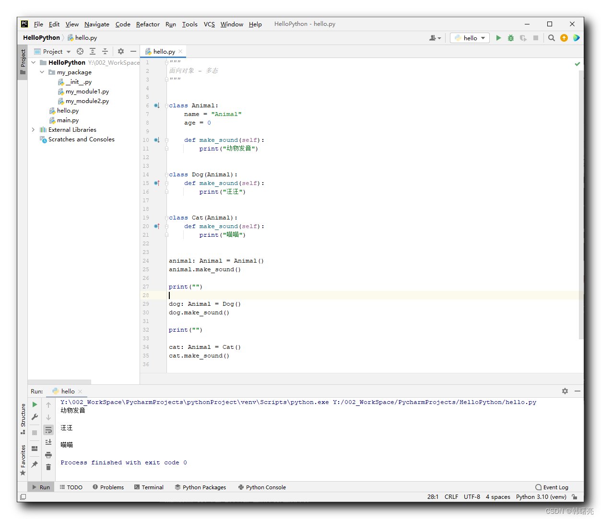The height and width of the screenshot is (519, 601).
Task: Toggle Project tool window side tab
Action: point(23,62)
